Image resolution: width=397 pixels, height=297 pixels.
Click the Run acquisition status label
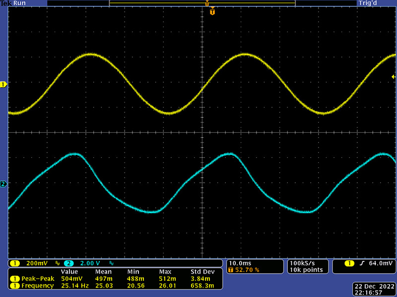pos(20,3)
